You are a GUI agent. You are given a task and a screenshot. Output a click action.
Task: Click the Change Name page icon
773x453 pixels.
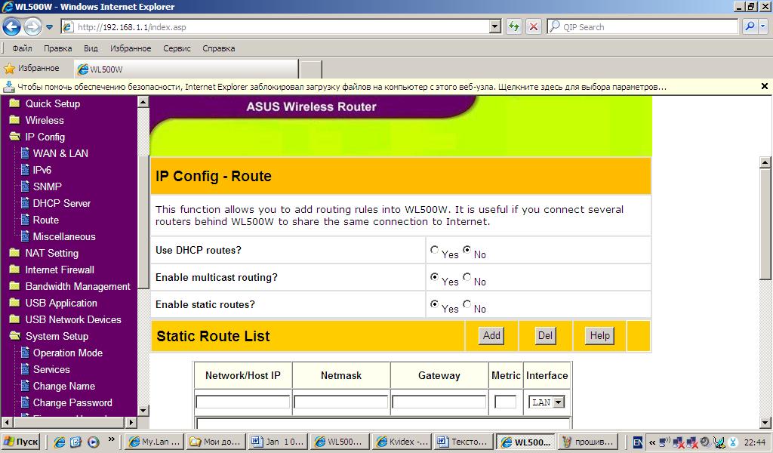(x=25, y=386)
